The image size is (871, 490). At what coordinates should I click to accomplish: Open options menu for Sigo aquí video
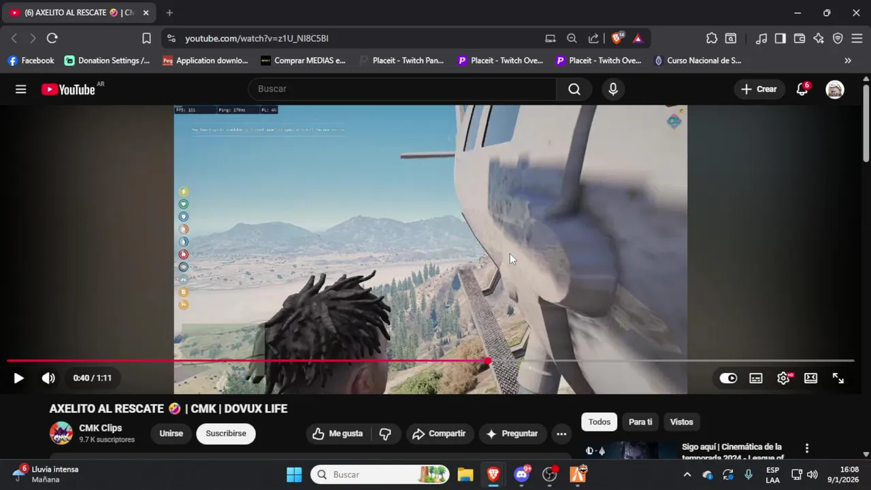(807, 448)
